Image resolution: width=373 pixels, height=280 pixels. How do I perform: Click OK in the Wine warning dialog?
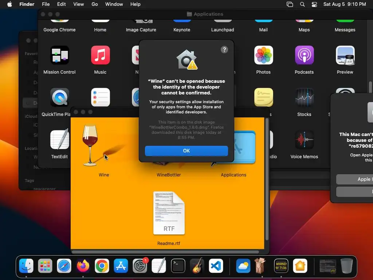coord(186,151)
